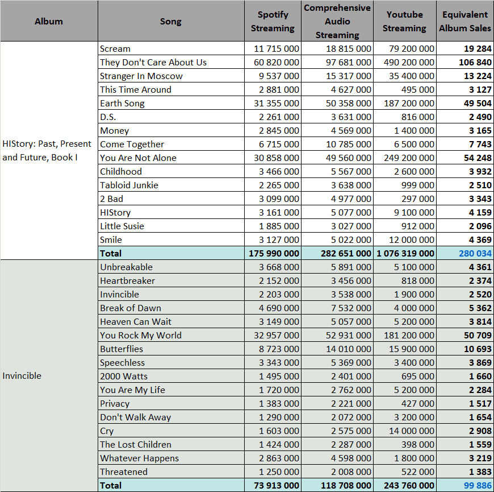Click the You Rock My World cell
This screenshot has width=494, height=492.
pos(171,335)
